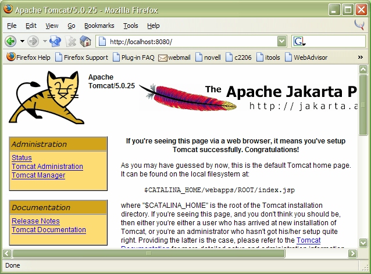
Task: Open the webmail bookmark
Action: click(x=174, y=57)
